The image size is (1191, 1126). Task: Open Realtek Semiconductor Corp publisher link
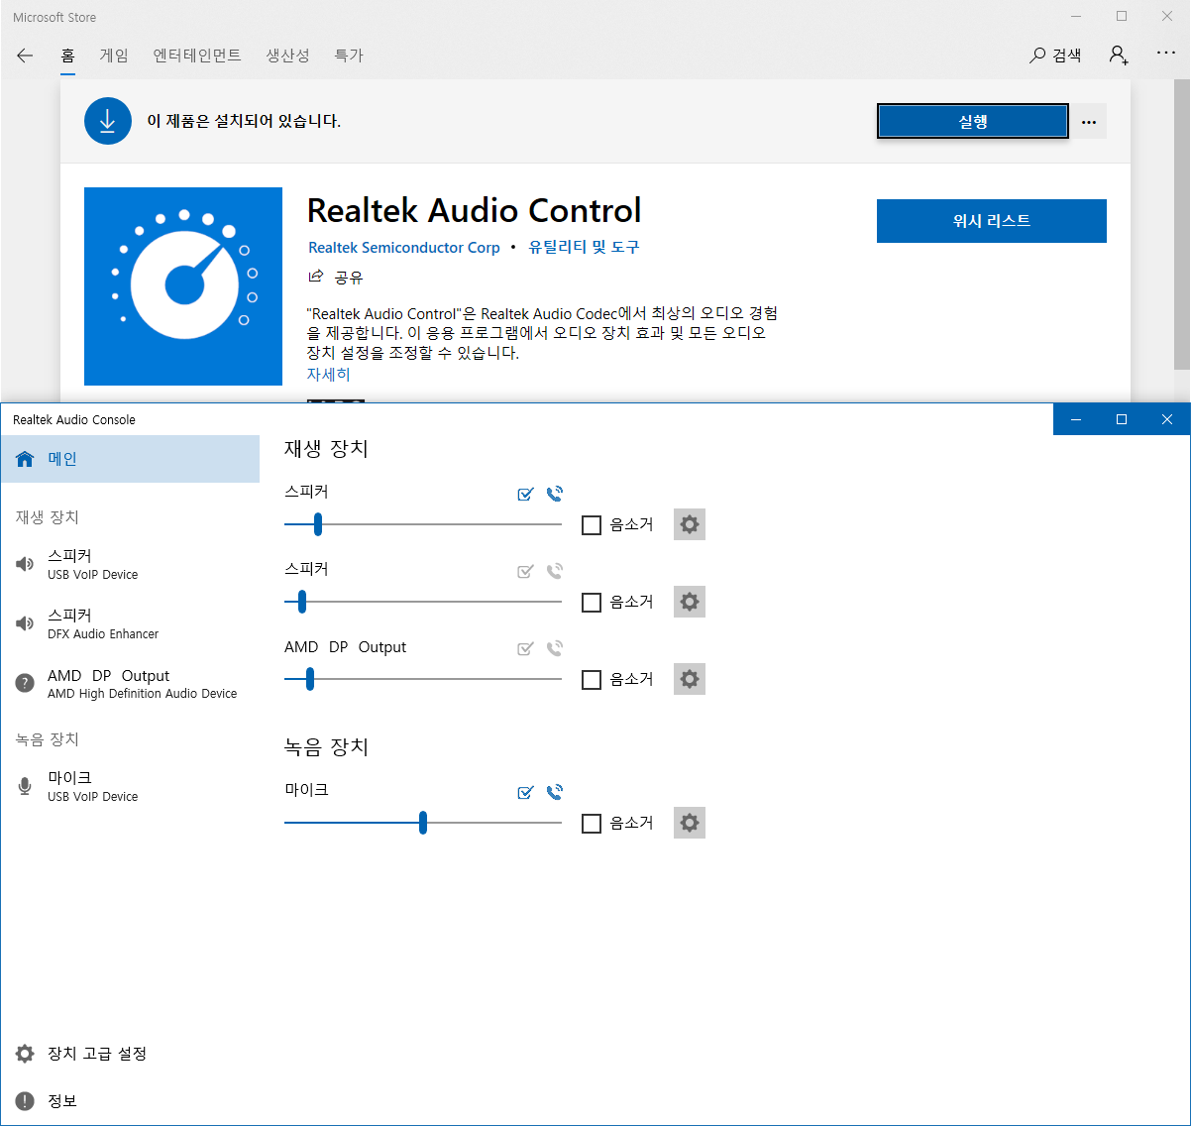(x=404, y=247)
